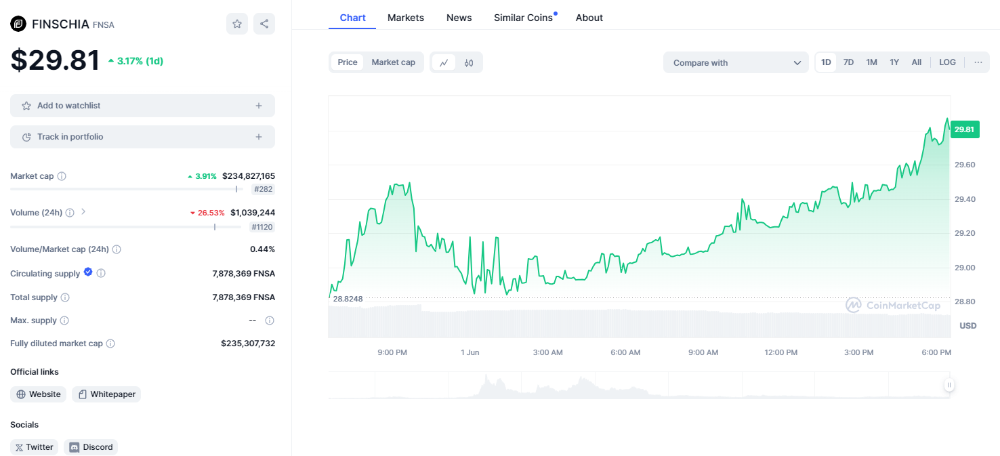This screenshot has height=456, width=1000.
Task: Click the share icon button
Action: pos(264,24)
